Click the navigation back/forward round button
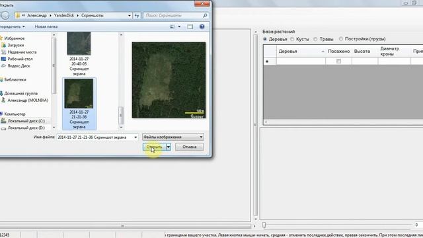This screenshot has height=238, width=423. coord(5,15)
